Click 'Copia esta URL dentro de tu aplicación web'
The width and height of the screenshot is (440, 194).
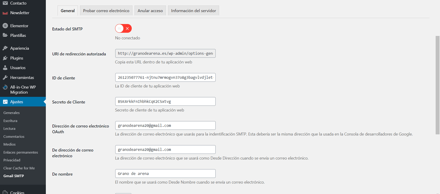[x=154, y=62]
